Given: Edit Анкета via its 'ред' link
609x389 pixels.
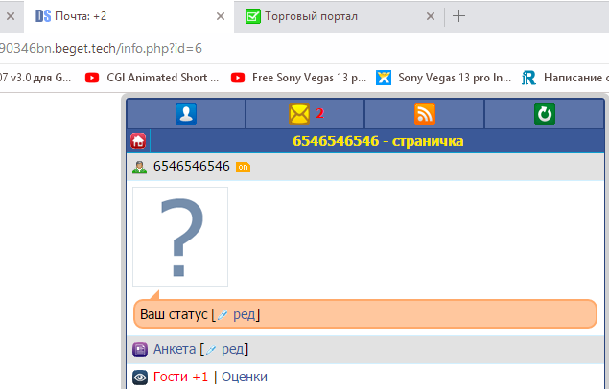Looking at the screenshot, I should click(233, 349).
